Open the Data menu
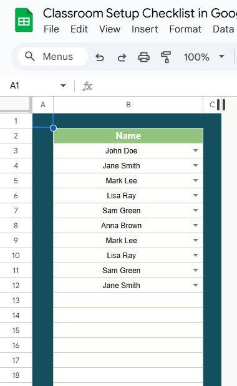The image size is (237, 386). (223, 29)
